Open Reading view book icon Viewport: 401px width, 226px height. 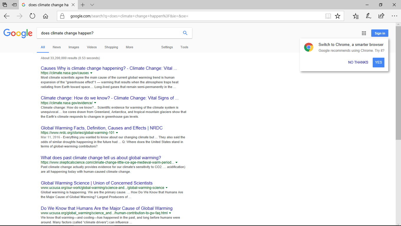[328, 16]
